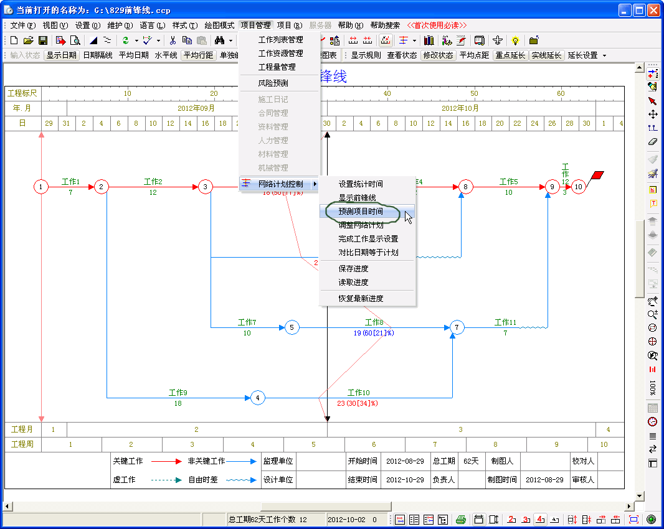Select the eraser tool in right toolbar
664x529 pixels.
[652, 141]
